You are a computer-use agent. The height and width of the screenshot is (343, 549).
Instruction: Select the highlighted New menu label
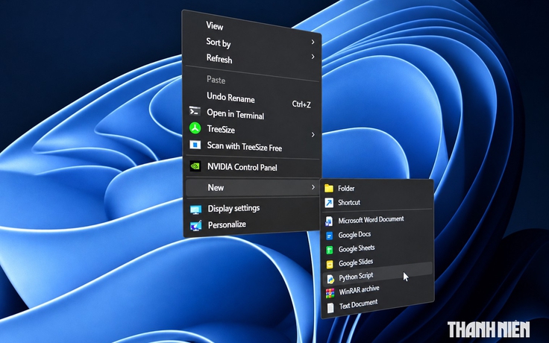[216, 188]
